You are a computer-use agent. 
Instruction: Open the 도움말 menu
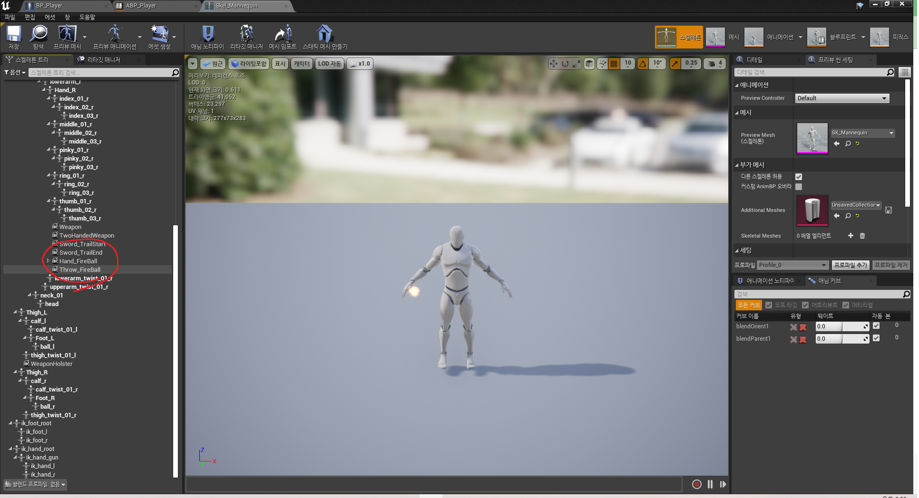(x=87, y=17)
